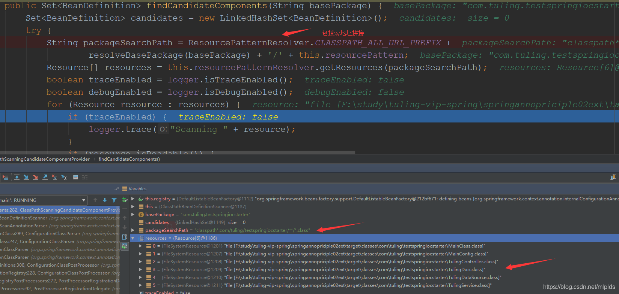Image resolution: width=619 pixels, height=294 pixels.
Task: Open the Evaluate Expression calculator icon
Action: pyautogui.click(x=75, y=177)
